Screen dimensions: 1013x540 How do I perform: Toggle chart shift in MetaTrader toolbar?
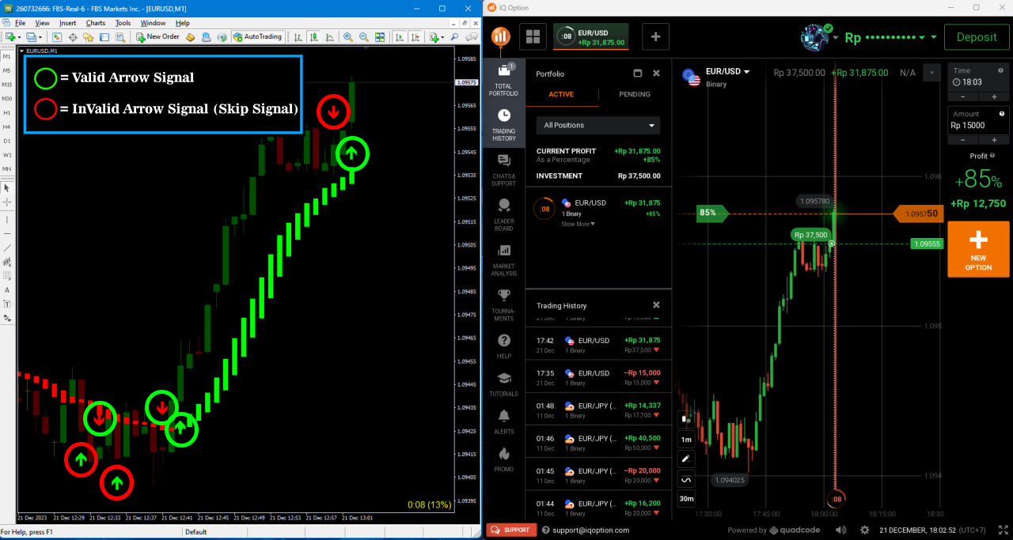[415, 36]
